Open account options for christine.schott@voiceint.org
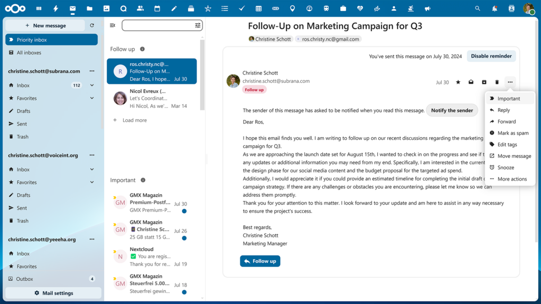 click(x=92, y=155)
